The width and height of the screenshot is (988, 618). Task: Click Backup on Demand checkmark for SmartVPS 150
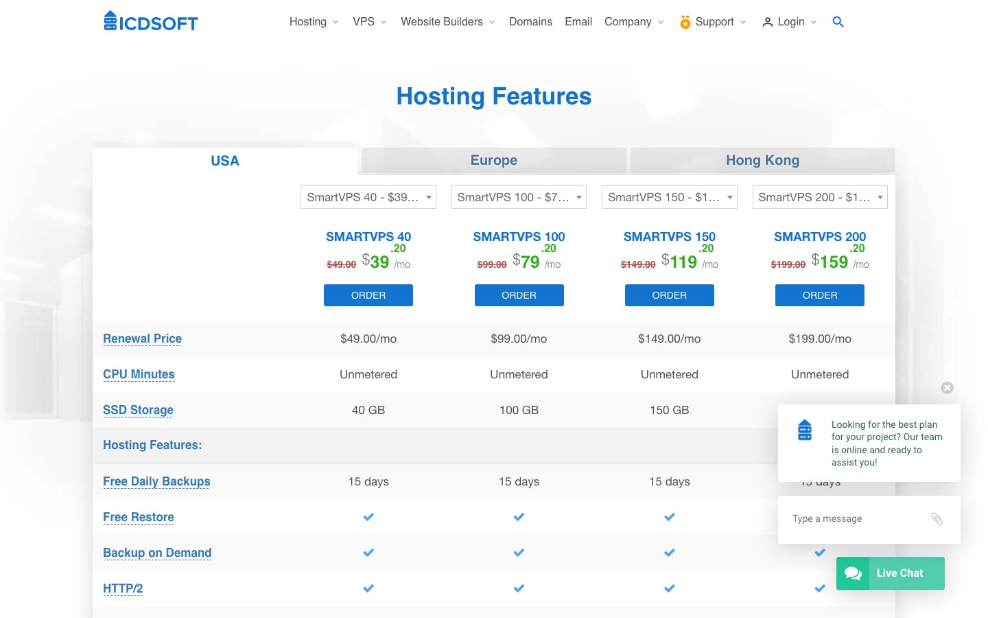[670, 553]
